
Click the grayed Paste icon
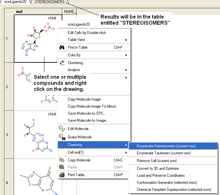[x=62, y=167]
